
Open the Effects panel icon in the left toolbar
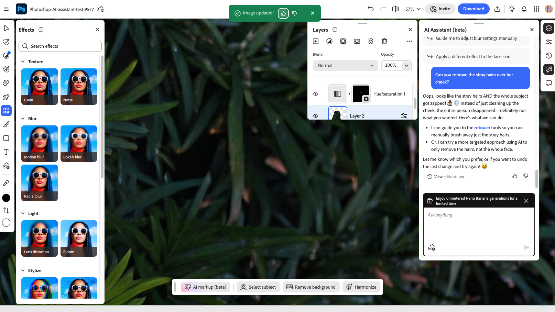[x=6, y=111]
